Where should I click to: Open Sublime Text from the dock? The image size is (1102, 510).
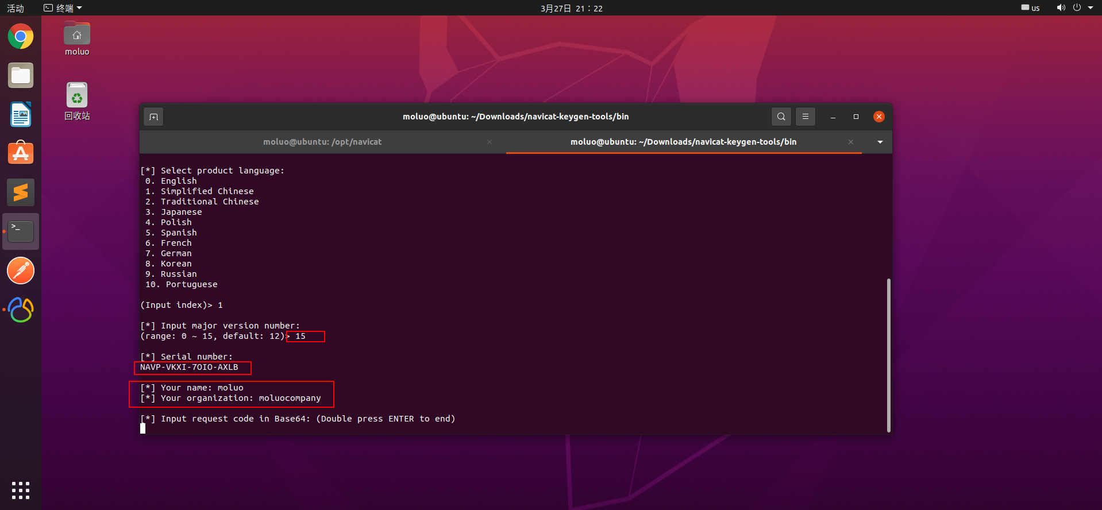click(21, 192)
